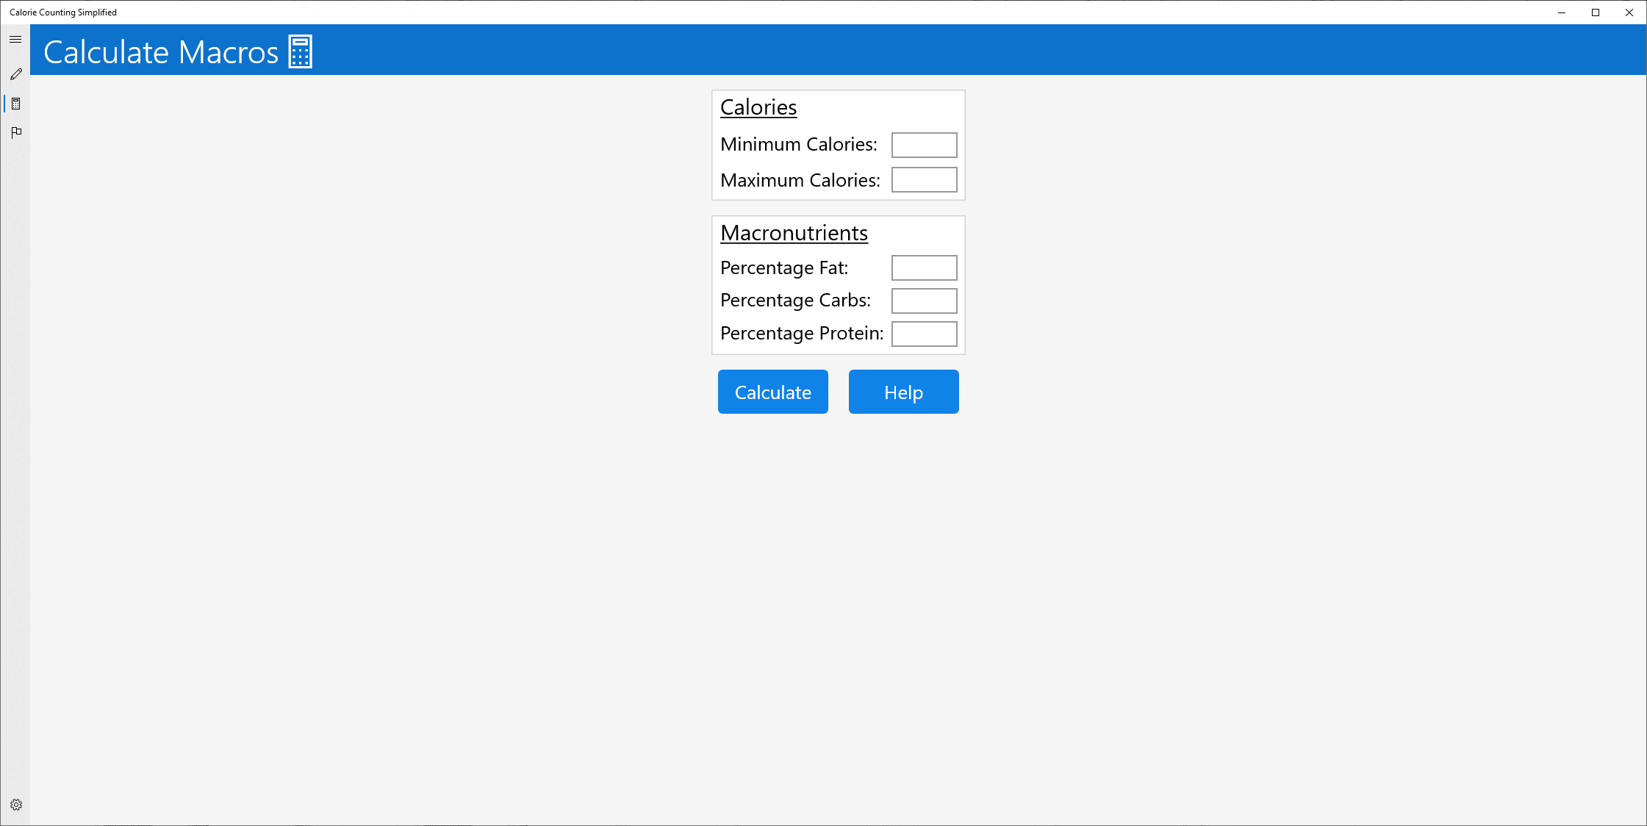The height and width of the screenshot is (826, 1647).
Task: Select the calculator page icon in sidebar
Action: click(x=15, y=104)
